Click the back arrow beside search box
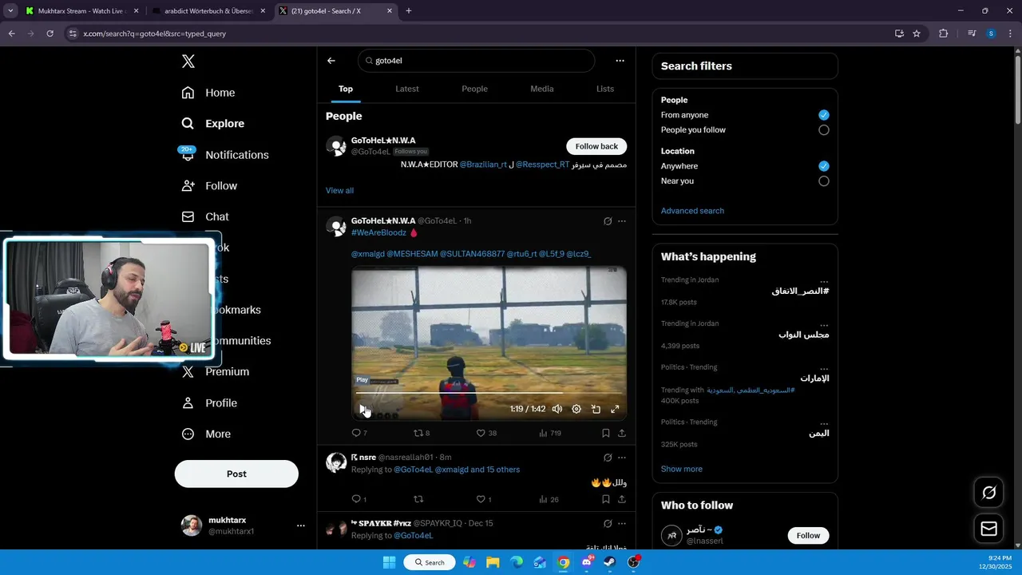This screenshot has width=1022, height=575. [x=331, y=61]
